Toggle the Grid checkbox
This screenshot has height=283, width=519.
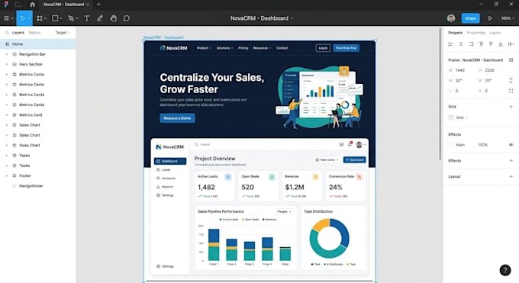(x=451, y=117)
